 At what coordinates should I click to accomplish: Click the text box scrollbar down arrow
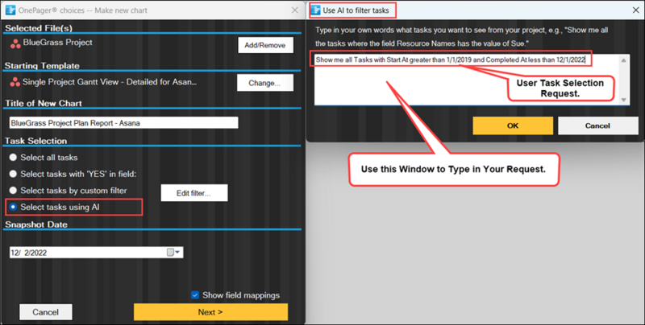[x=623, y=100]
